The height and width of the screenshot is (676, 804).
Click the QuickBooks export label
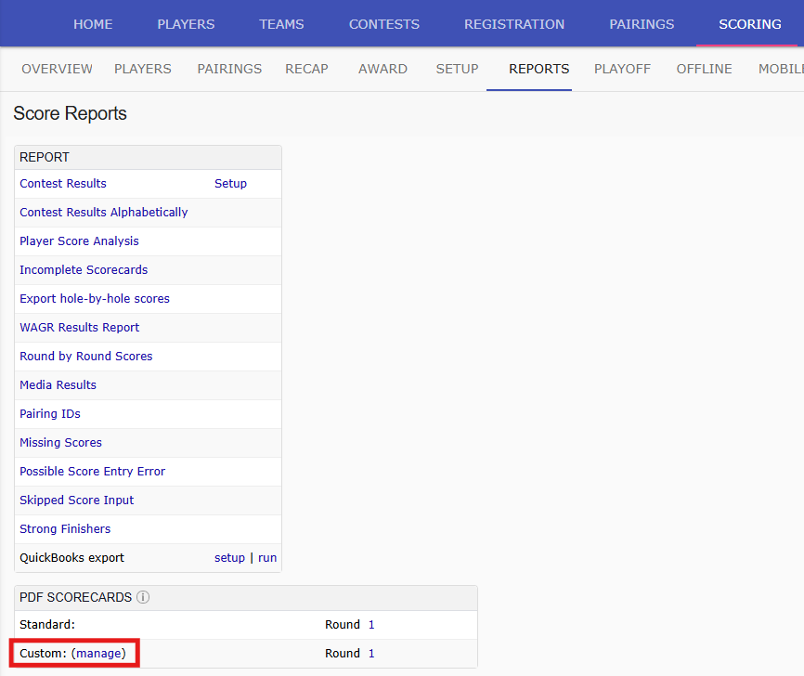[x=71, y=557]
